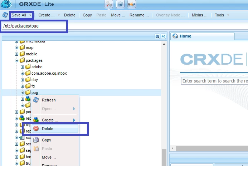Collapse the packages folder node
The width and height of the screenshot is (248, 170).
tap(16, 61)
